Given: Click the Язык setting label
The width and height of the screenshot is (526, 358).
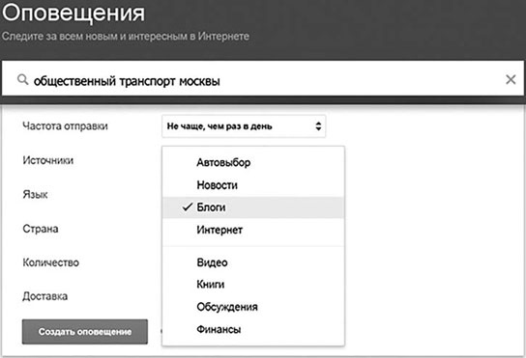Looking at the screenshot, I should click(35, 195).
